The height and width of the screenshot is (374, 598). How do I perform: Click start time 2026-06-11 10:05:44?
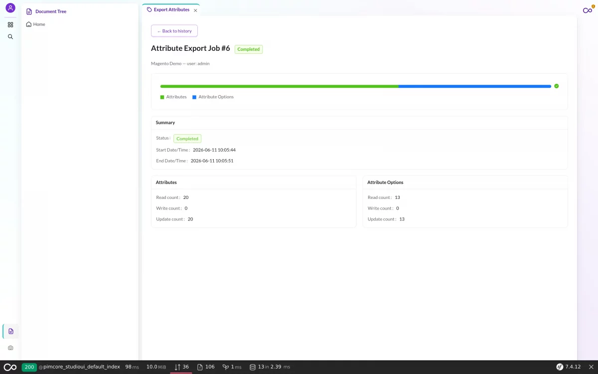tap(214, 150)
